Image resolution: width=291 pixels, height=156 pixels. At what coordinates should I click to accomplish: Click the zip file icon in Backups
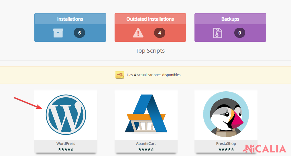[217, 33]
